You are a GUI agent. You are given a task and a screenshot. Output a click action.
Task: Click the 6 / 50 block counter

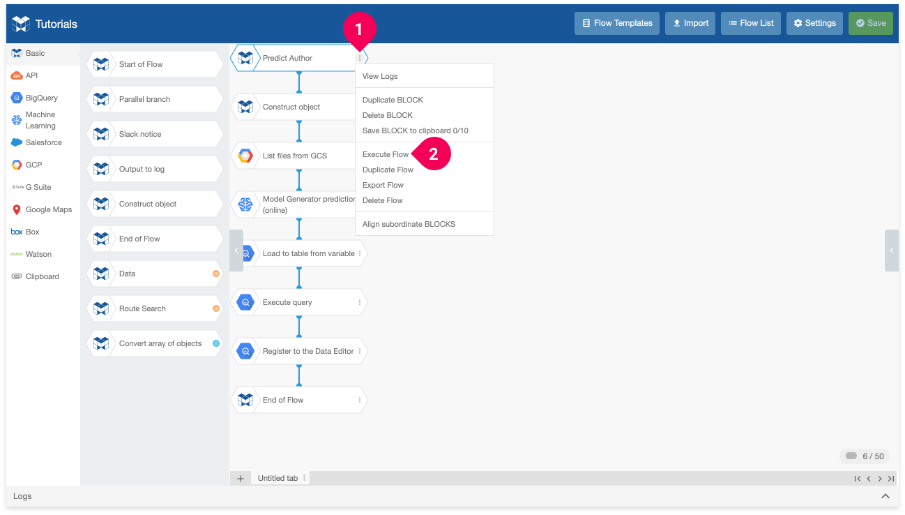click(865, 456)
